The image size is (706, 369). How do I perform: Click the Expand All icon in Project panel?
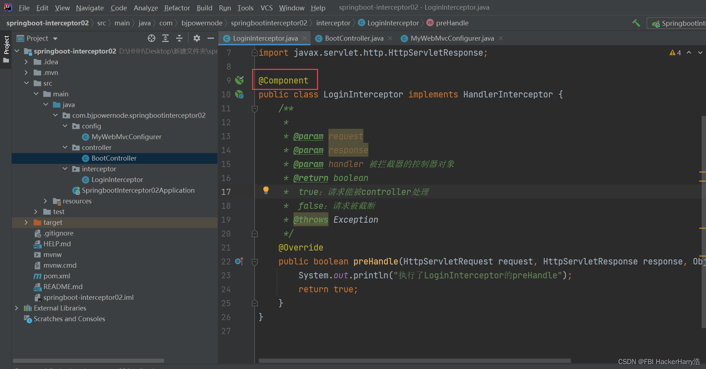[x=165, y=38]
